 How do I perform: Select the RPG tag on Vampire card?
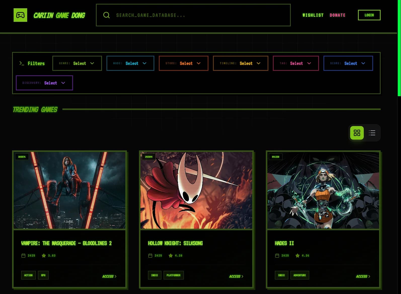(x=43, y=275)
